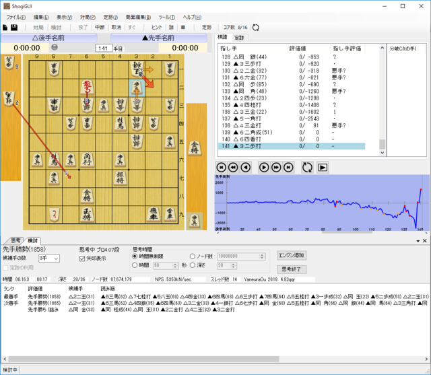Click the 角行 piece on the board

(x=87, y=160)
